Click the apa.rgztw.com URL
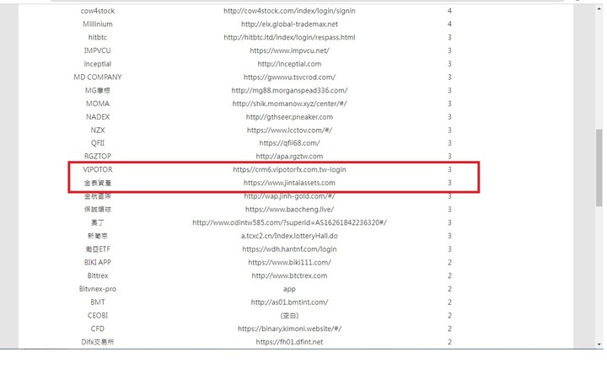 point(289,157)
